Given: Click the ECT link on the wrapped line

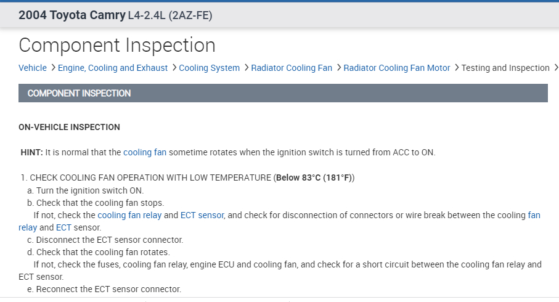Looking at the screenshot, I should coord(63,227).
